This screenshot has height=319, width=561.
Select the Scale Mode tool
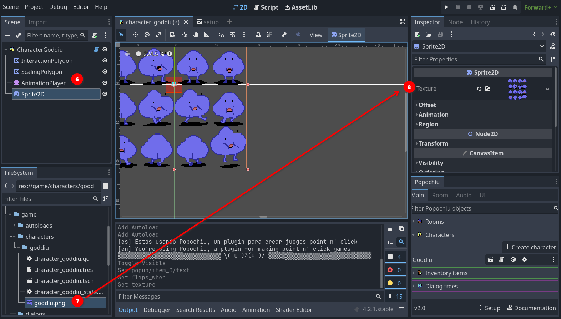pyautogui.click(x=158, y=35)
